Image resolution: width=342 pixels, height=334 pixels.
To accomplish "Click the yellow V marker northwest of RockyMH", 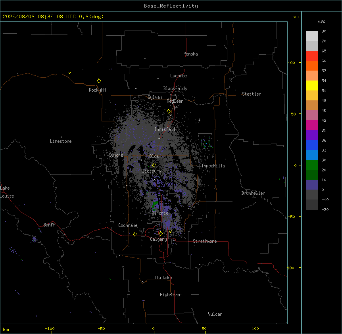I will (x=69, y=73).
